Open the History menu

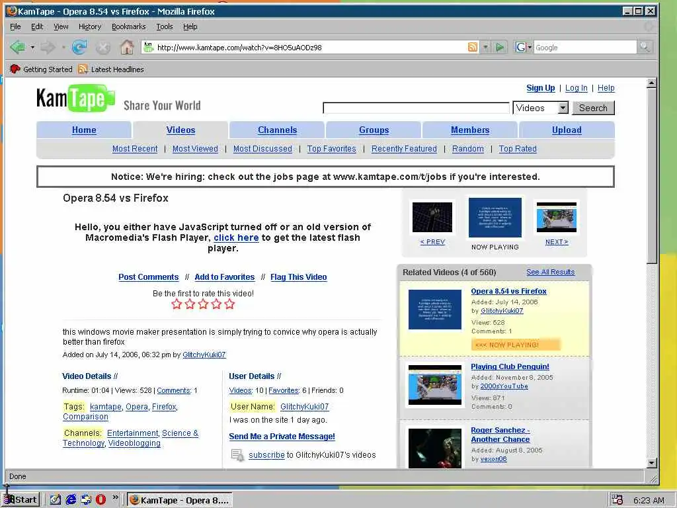pos(90,26)
